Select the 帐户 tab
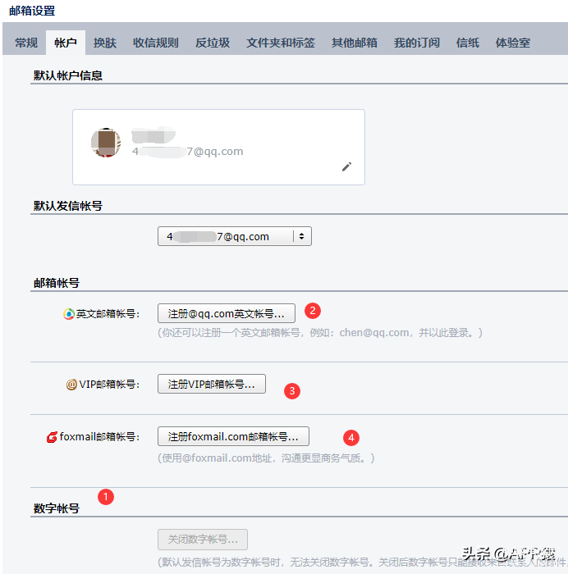Viewport: 568px width, 574px height. tap(66, 43)
